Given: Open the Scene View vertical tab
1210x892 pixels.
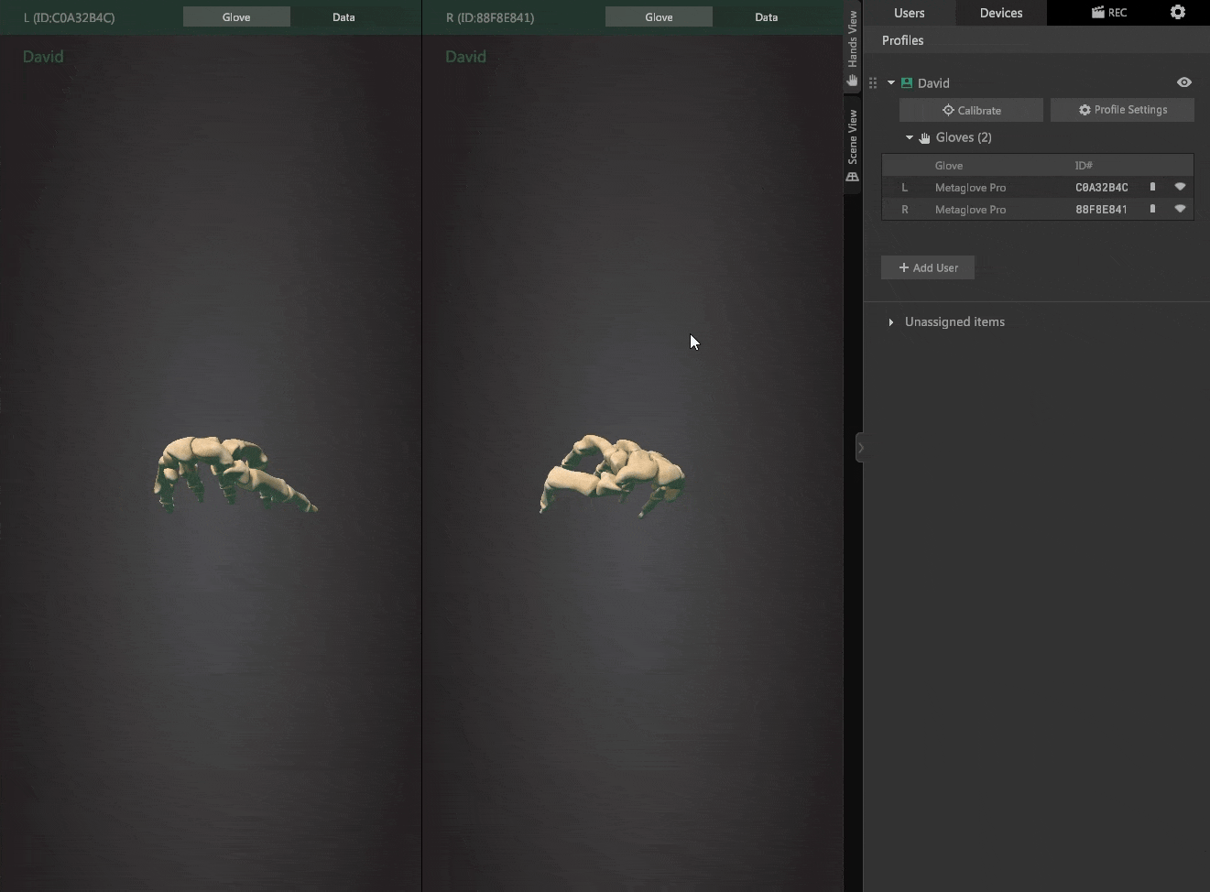Looking at the screenshot, I should 853,145.
